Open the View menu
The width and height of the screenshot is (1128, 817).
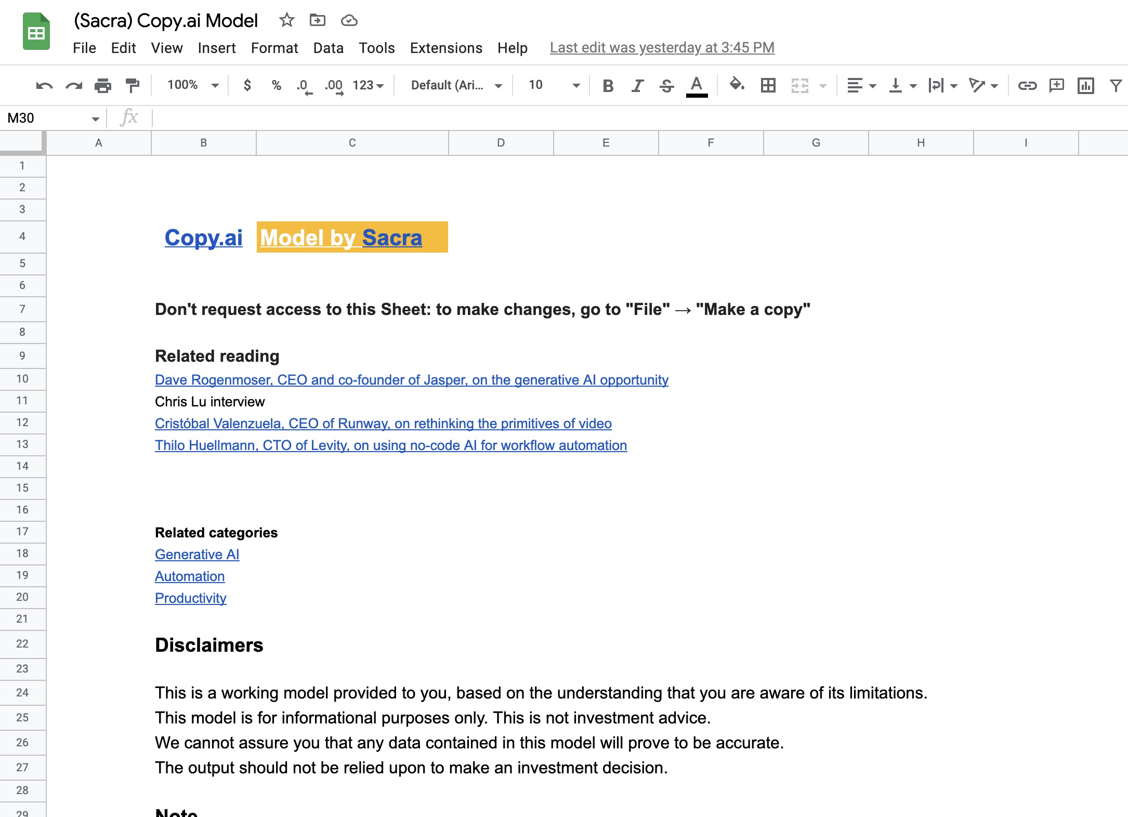coord(167,48)
